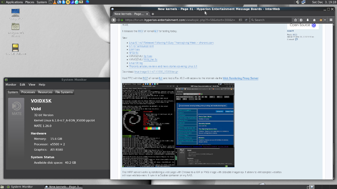Bookmark this page with the star
Image resolution: width=337 pixels, height=189 pixels.
296,20
